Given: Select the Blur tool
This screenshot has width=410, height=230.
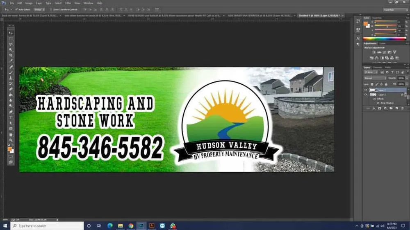Looking at the screenshot, I should [x=11, y=100].
